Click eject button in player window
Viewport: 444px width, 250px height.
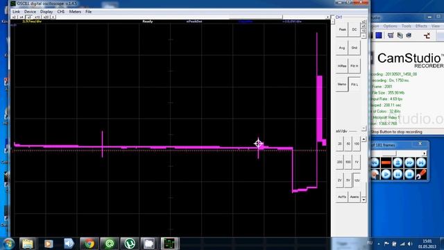[398, 162]
